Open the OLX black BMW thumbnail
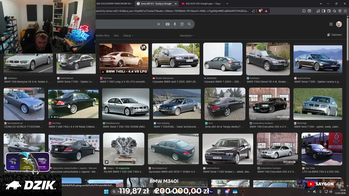The image size is (349, 196). coord(225,104)
